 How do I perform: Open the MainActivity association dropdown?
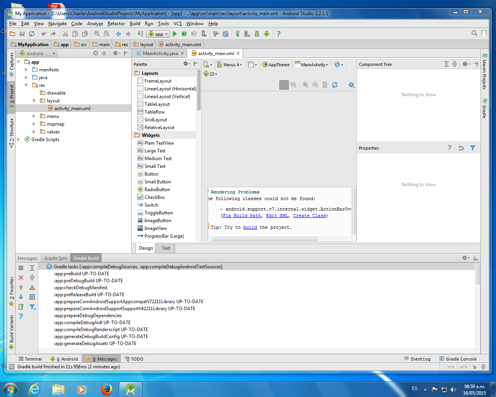pos(312,65)
